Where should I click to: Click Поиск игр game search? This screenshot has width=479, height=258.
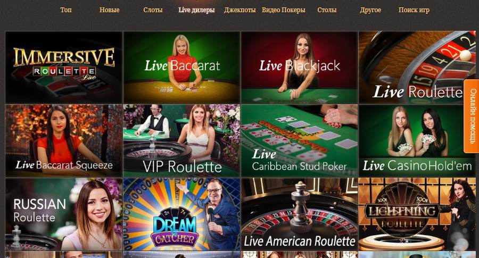coord(414,10)
